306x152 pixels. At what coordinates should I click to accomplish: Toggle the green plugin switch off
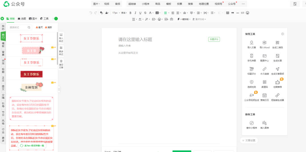click(x=55, y=18)
